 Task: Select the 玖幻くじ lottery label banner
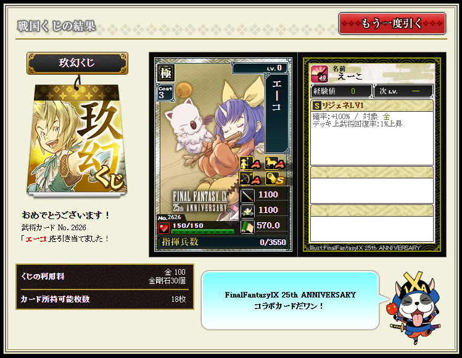click(x=77, y=63)
